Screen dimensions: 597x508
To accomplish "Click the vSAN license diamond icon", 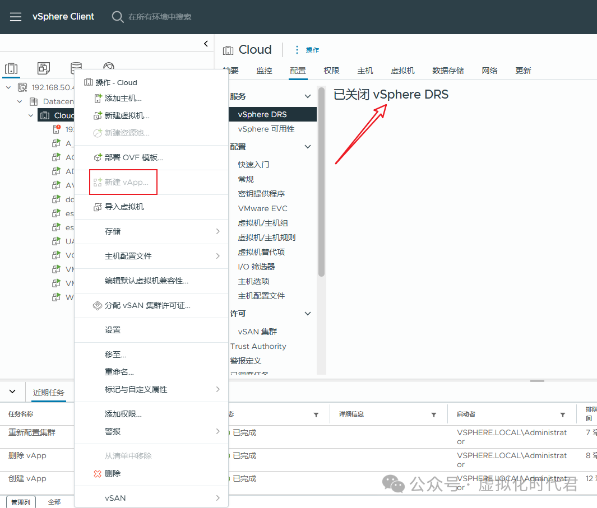I will [98, 305].
